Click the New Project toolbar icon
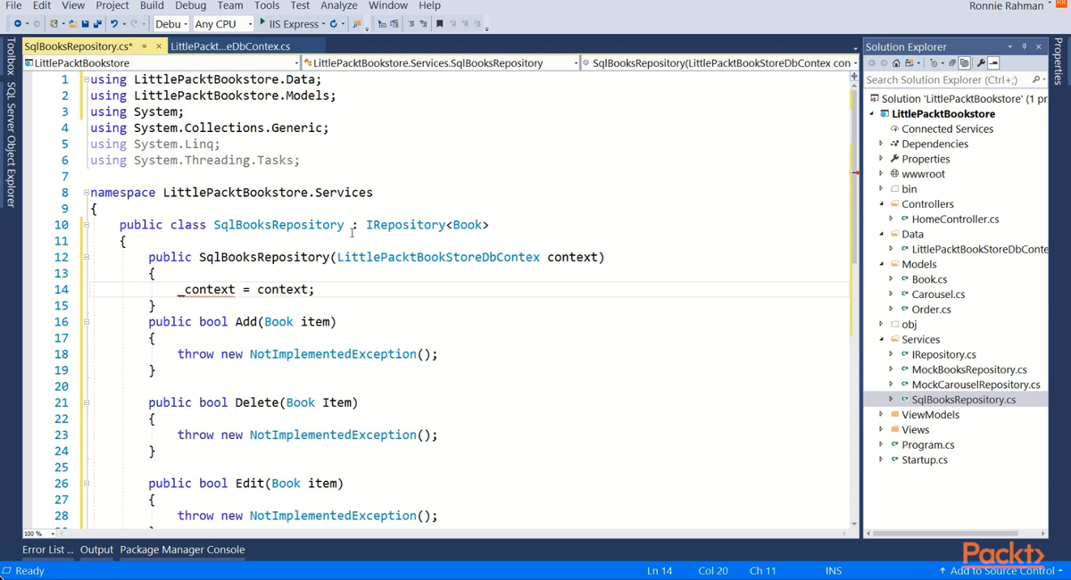Image resolution: width=1071 pixels, height=580 pixels. 54,23
